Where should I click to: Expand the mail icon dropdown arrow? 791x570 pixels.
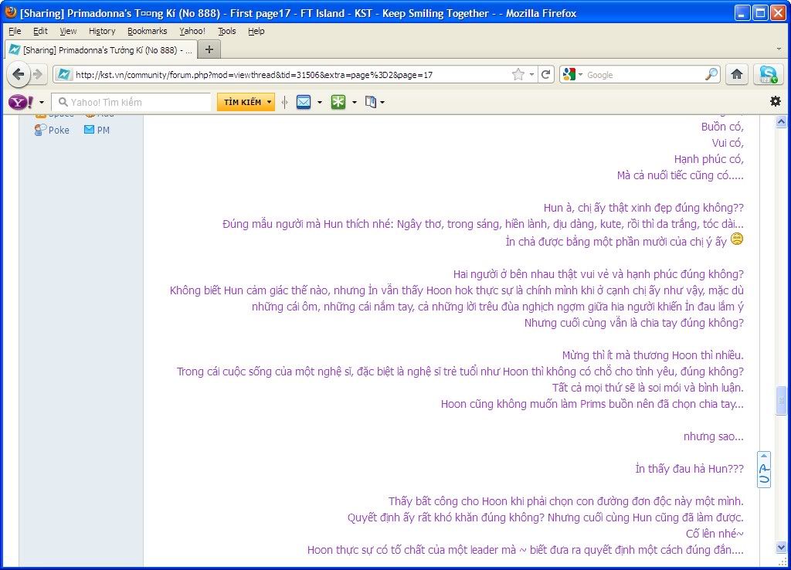point(320,103)
